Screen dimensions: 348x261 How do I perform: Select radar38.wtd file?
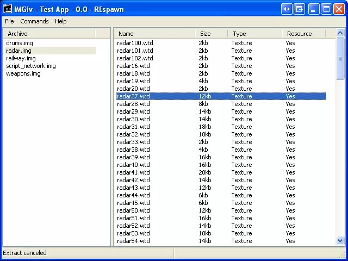[221, 150]
